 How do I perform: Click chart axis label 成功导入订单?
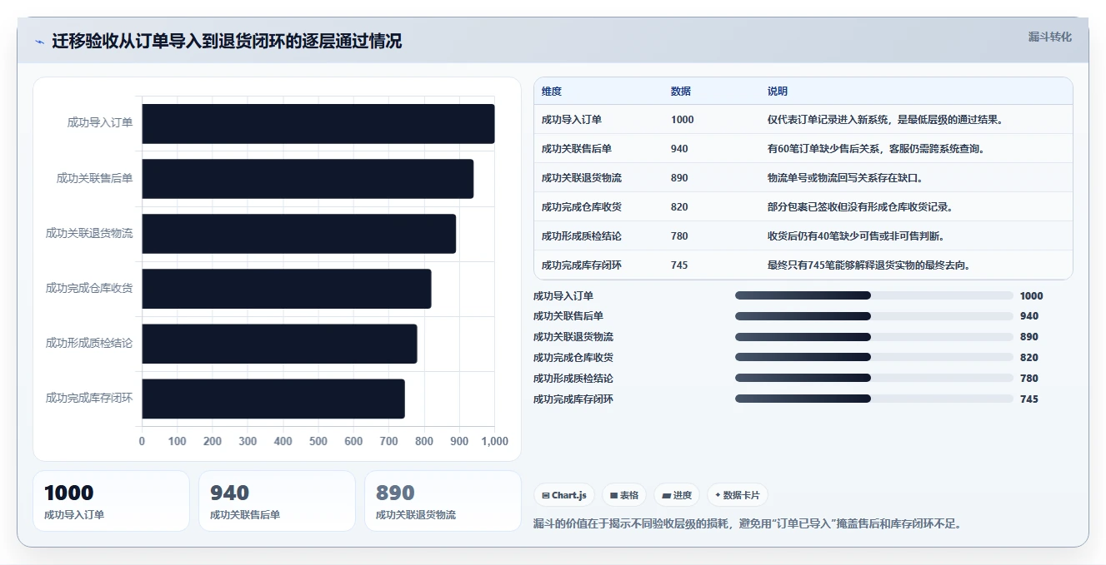coord(100,123)
